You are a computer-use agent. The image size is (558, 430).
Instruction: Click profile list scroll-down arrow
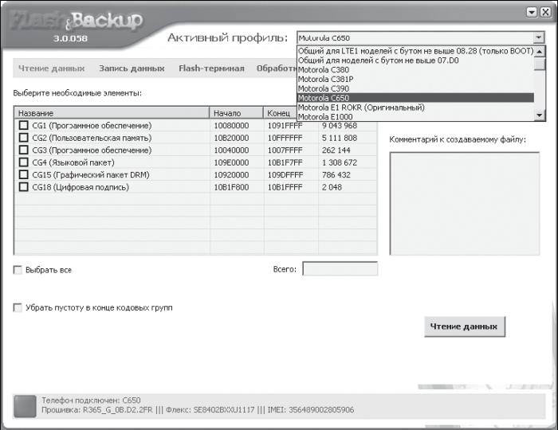540,115
